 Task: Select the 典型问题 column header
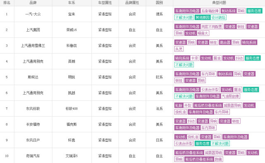[219, 3]
